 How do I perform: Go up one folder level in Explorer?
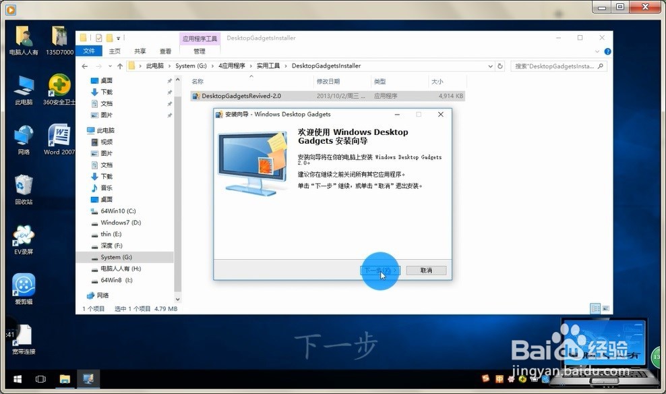(x=120, y=66)
